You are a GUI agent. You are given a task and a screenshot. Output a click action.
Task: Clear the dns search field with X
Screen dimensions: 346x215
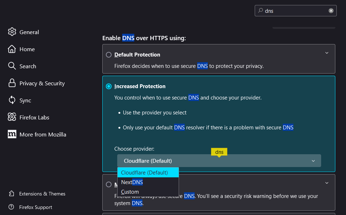coord(331,11)
